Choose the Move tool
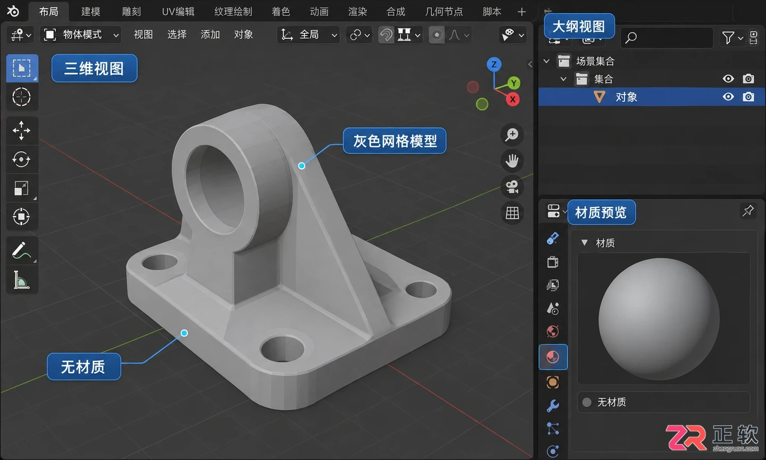The height and width of the screenshot is (460, 766). click(x=22, y=130)
